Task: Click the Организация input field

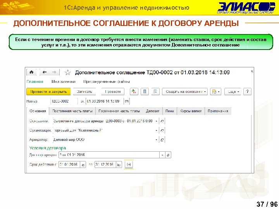Action: tap(103, 130)
